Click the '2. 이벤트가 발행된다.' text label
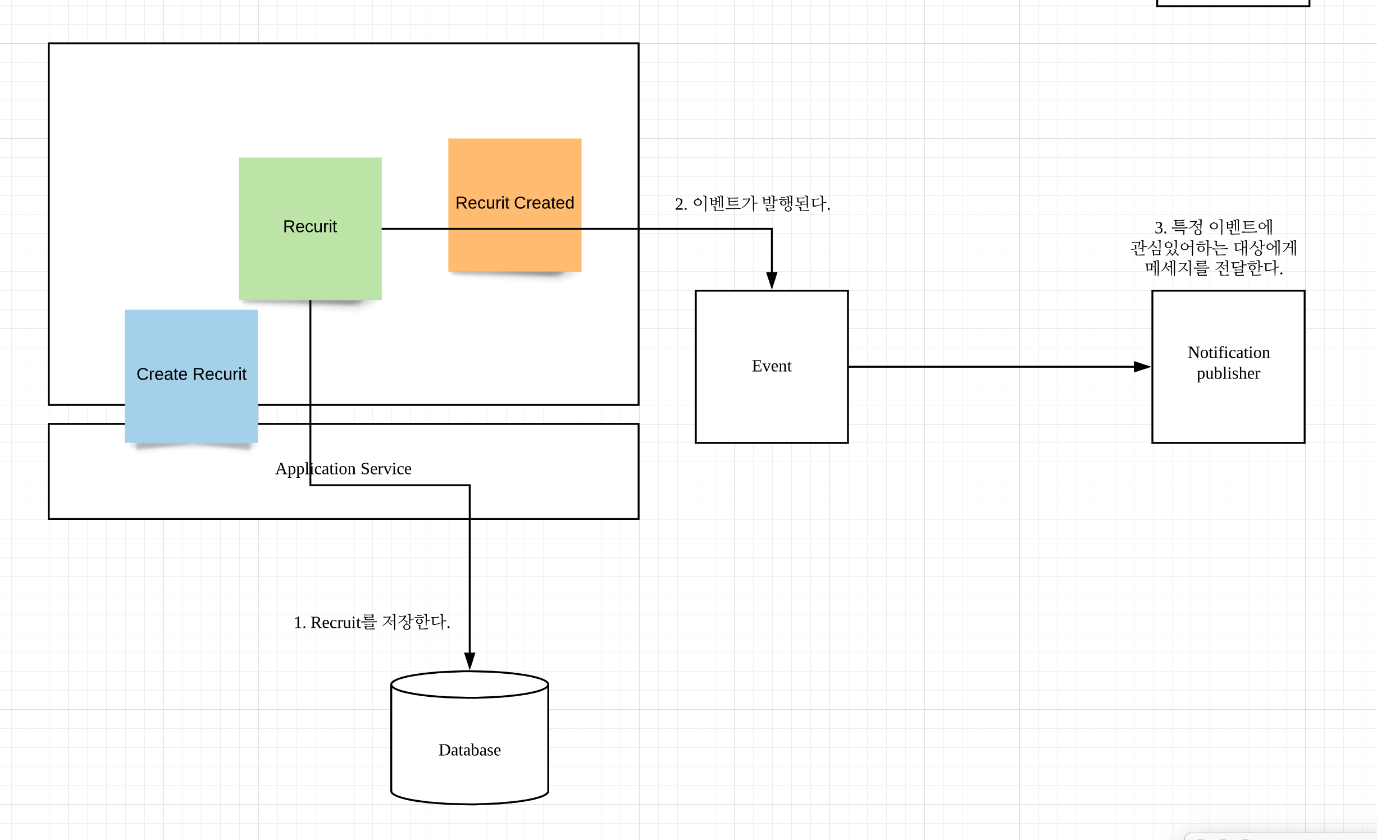Image resolution: width=1377 pixels, height=840 pixels. 752,204
